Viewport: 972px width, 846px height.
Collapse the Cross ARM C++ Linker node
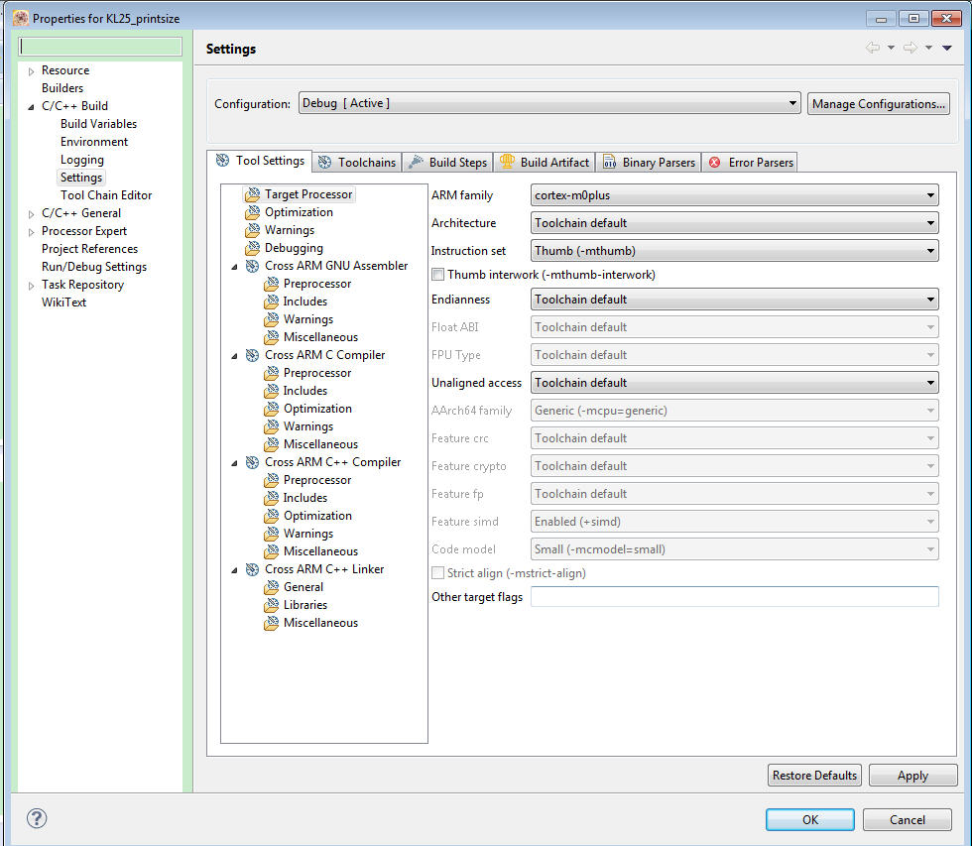click(234, 570)
